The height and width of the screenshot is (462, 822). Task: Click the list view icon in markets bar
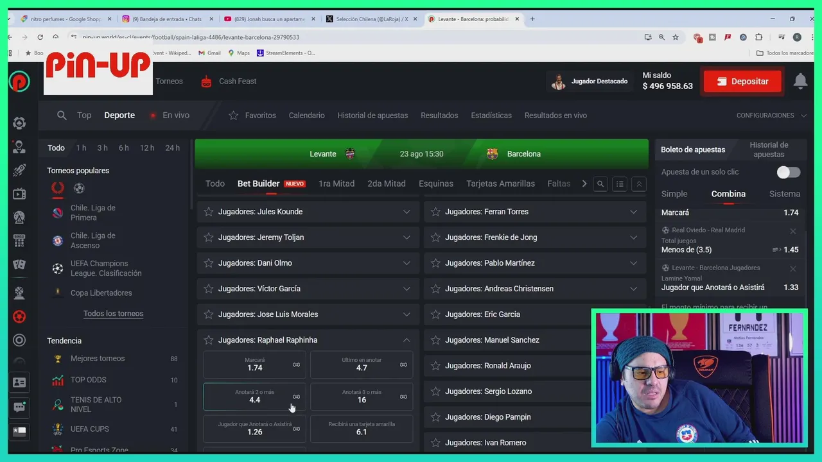(620, 184)
